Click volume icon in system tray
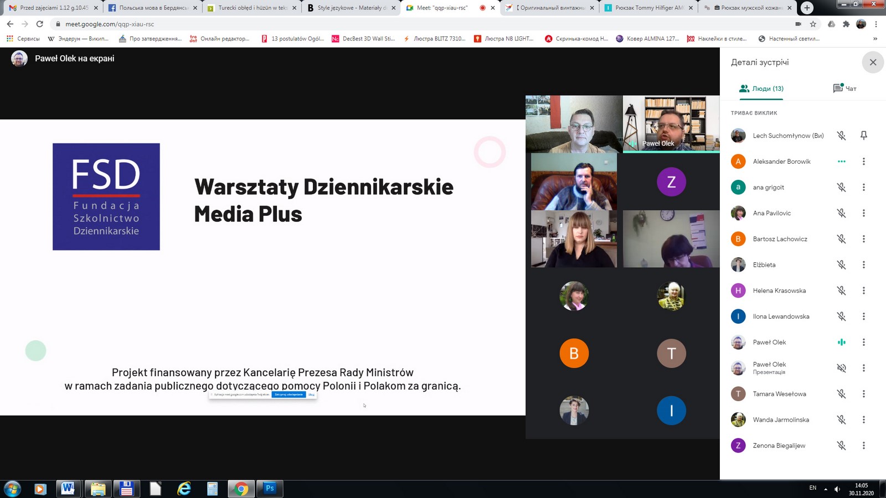The width and height of the screenshot is (886, 498). coord(837,489)
